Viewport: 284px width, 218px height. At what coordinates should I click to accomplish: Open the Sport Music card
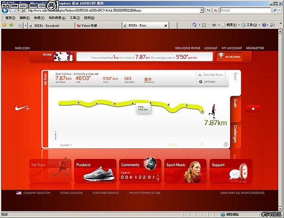click(185, 171)
